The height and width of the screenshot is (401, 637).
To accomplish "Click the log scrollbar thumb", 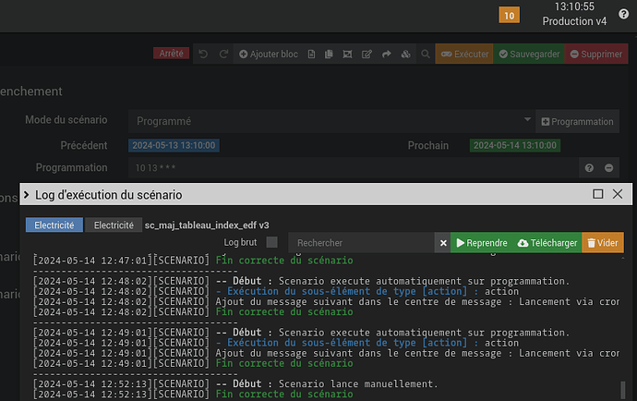I will click(x=623, y=391).
